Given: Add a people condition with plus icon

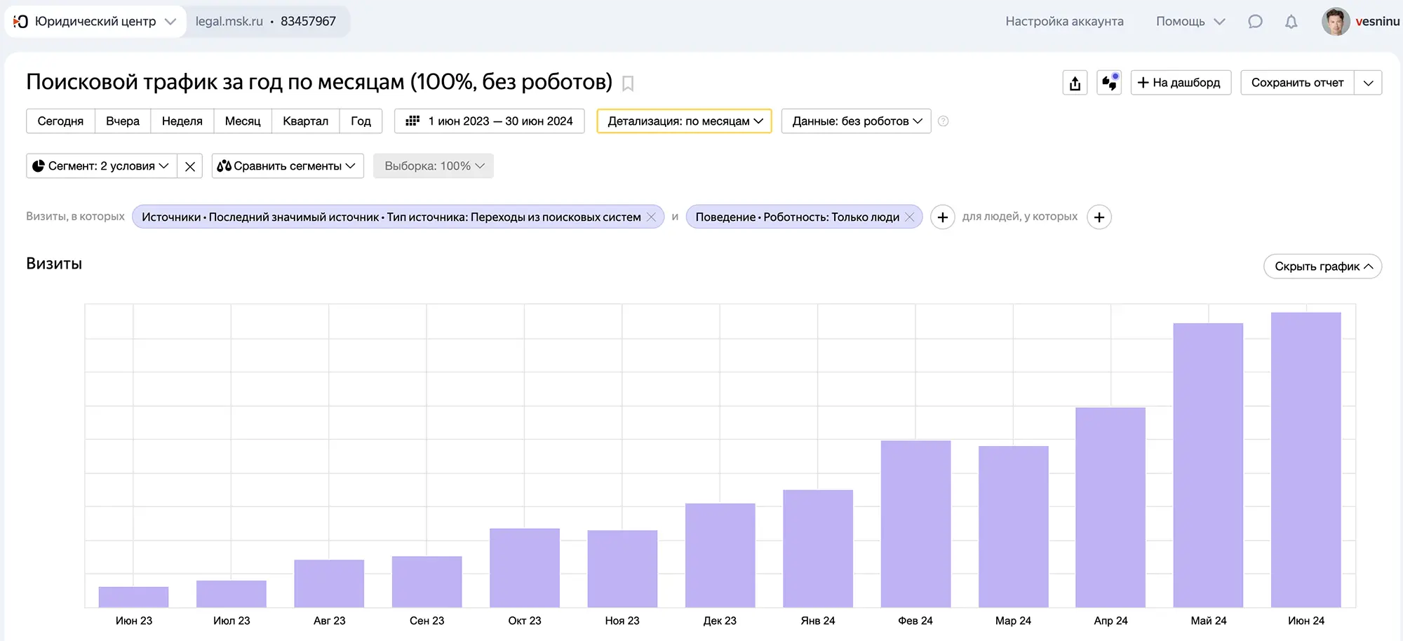Looking at the screenshot, I should coord(1099,217).
